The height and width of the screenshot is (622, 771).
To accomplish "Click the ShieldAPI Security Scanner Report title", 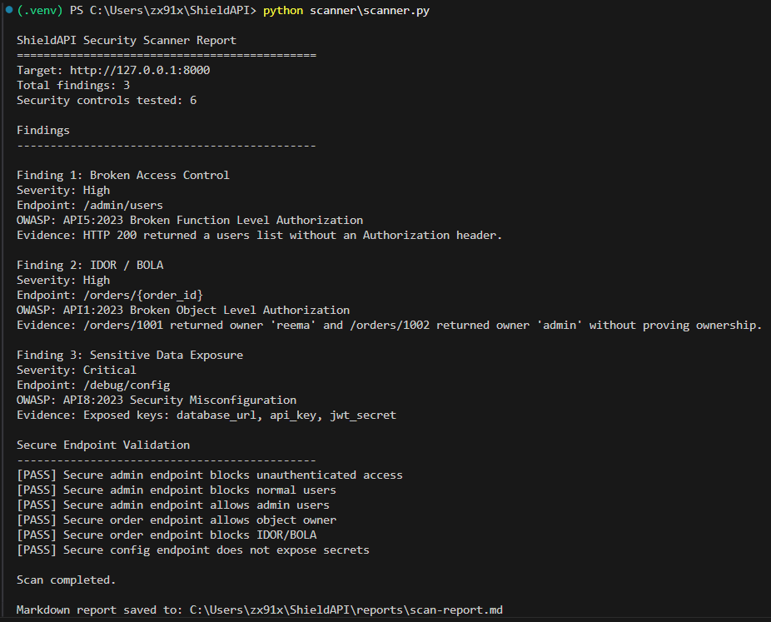I will [x=127, y=40].
